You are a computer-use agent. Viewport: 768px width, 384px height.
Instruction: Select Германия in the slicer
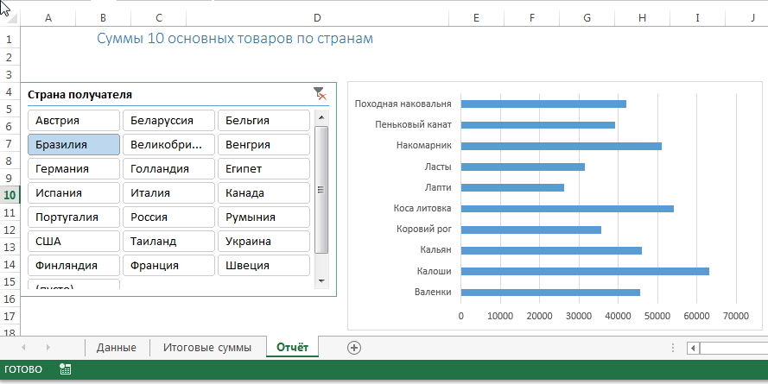click(73, 169)
